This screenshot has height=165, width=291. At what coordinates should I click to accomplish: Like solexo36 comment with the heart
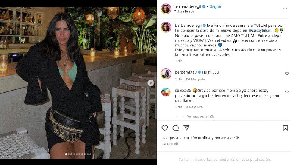point(287,92)
